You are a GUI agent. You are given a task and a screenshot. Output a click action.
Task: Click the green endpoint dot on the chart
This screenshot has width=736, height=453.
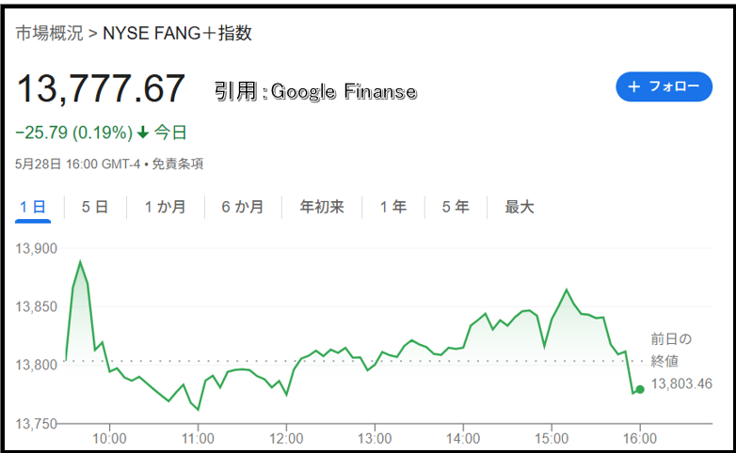640,389
